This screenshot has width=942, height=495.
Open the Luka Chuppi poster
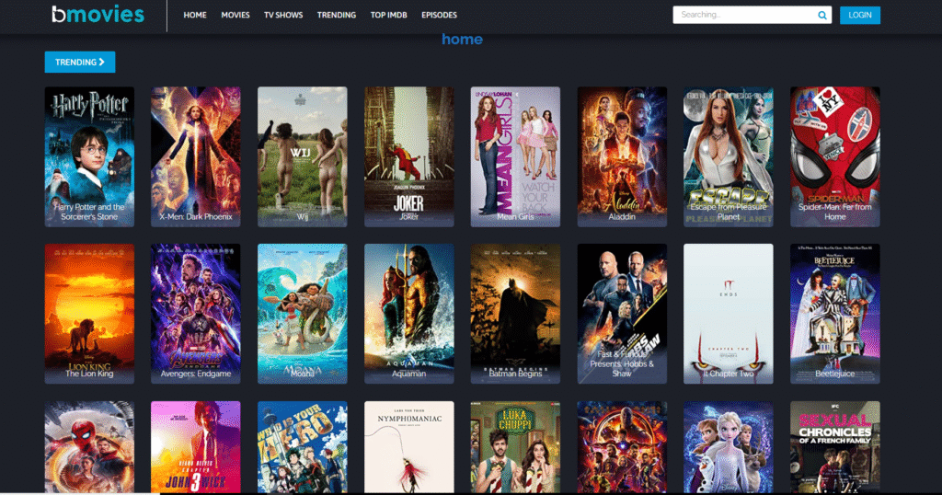pos(515,447)
